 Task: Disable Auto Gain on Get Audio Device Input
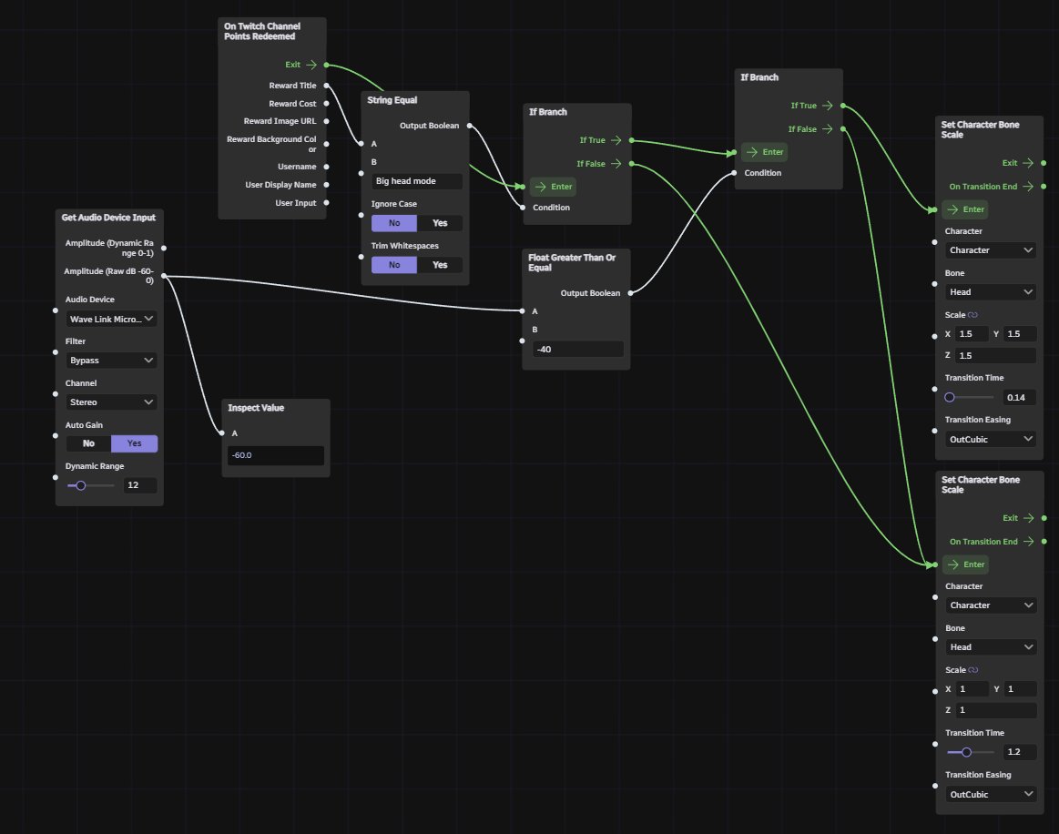87,443
